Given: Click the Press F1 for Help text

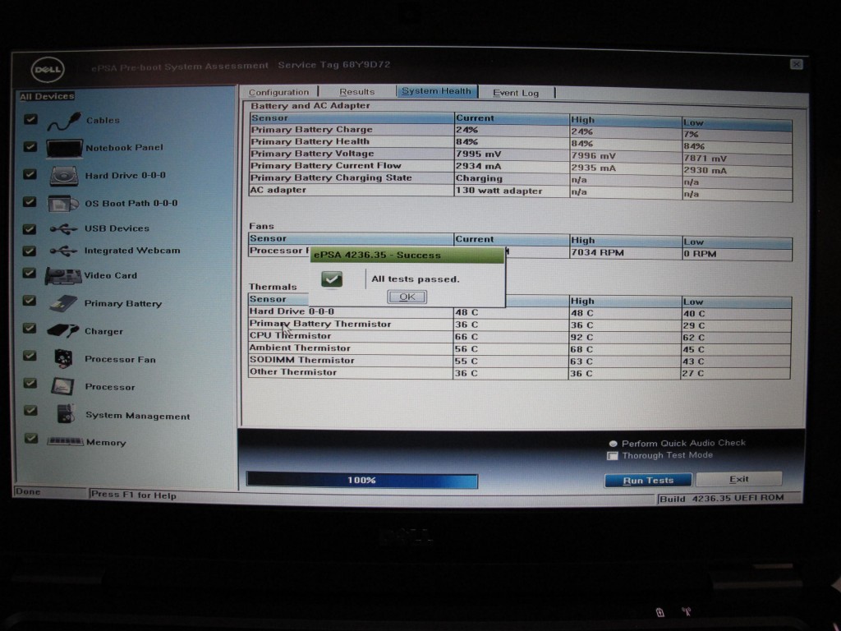Looking at the screenshot, I should point(134,495).
